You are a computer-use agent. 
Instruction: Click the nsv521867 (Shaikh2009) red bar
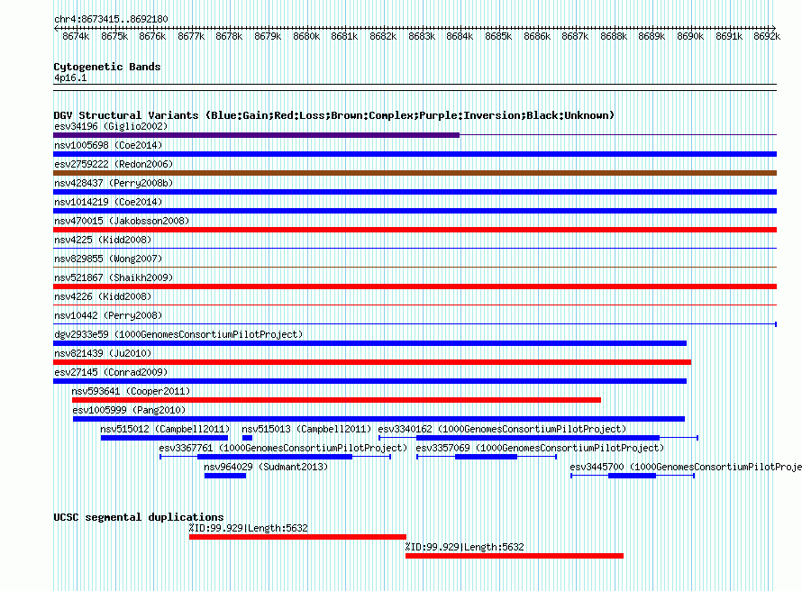pos(415,286)
